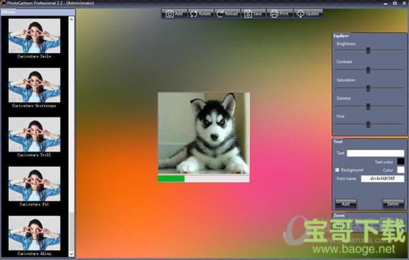Focus the Text input field

pyautogui.click(x=376, y=154)
